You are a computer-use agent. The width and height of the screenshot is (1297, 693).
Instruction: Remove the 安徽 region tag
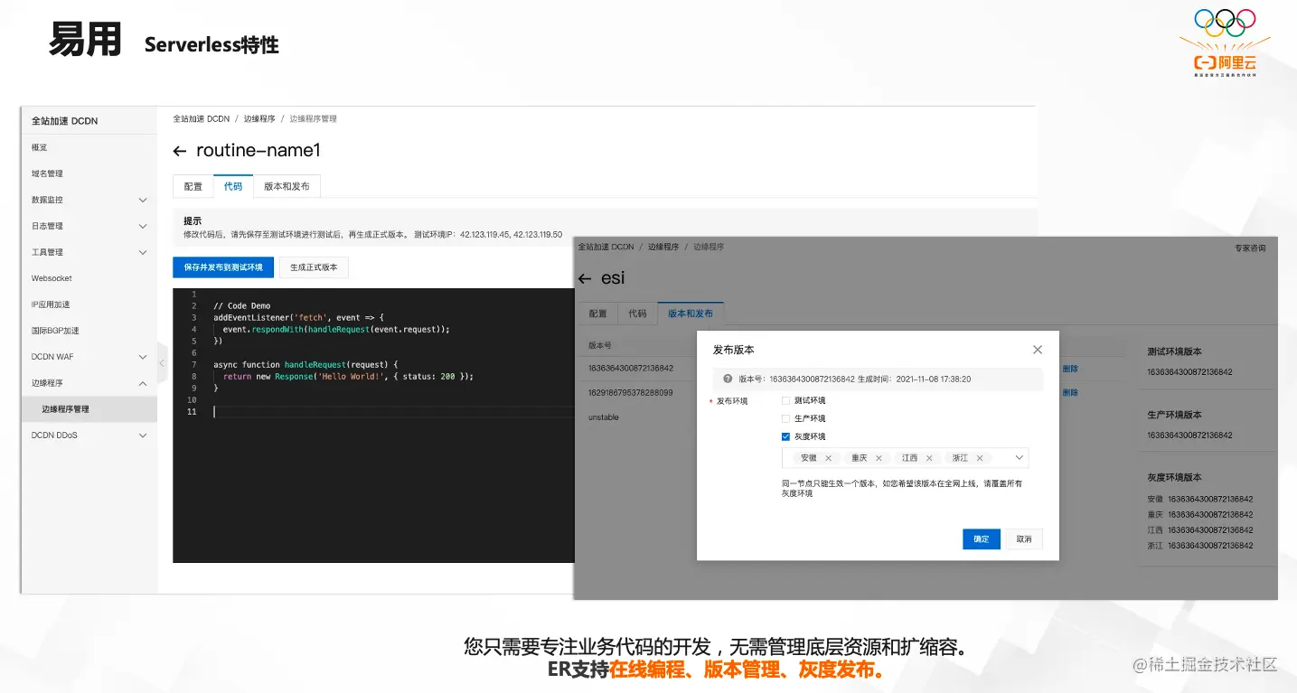[828, 458]
